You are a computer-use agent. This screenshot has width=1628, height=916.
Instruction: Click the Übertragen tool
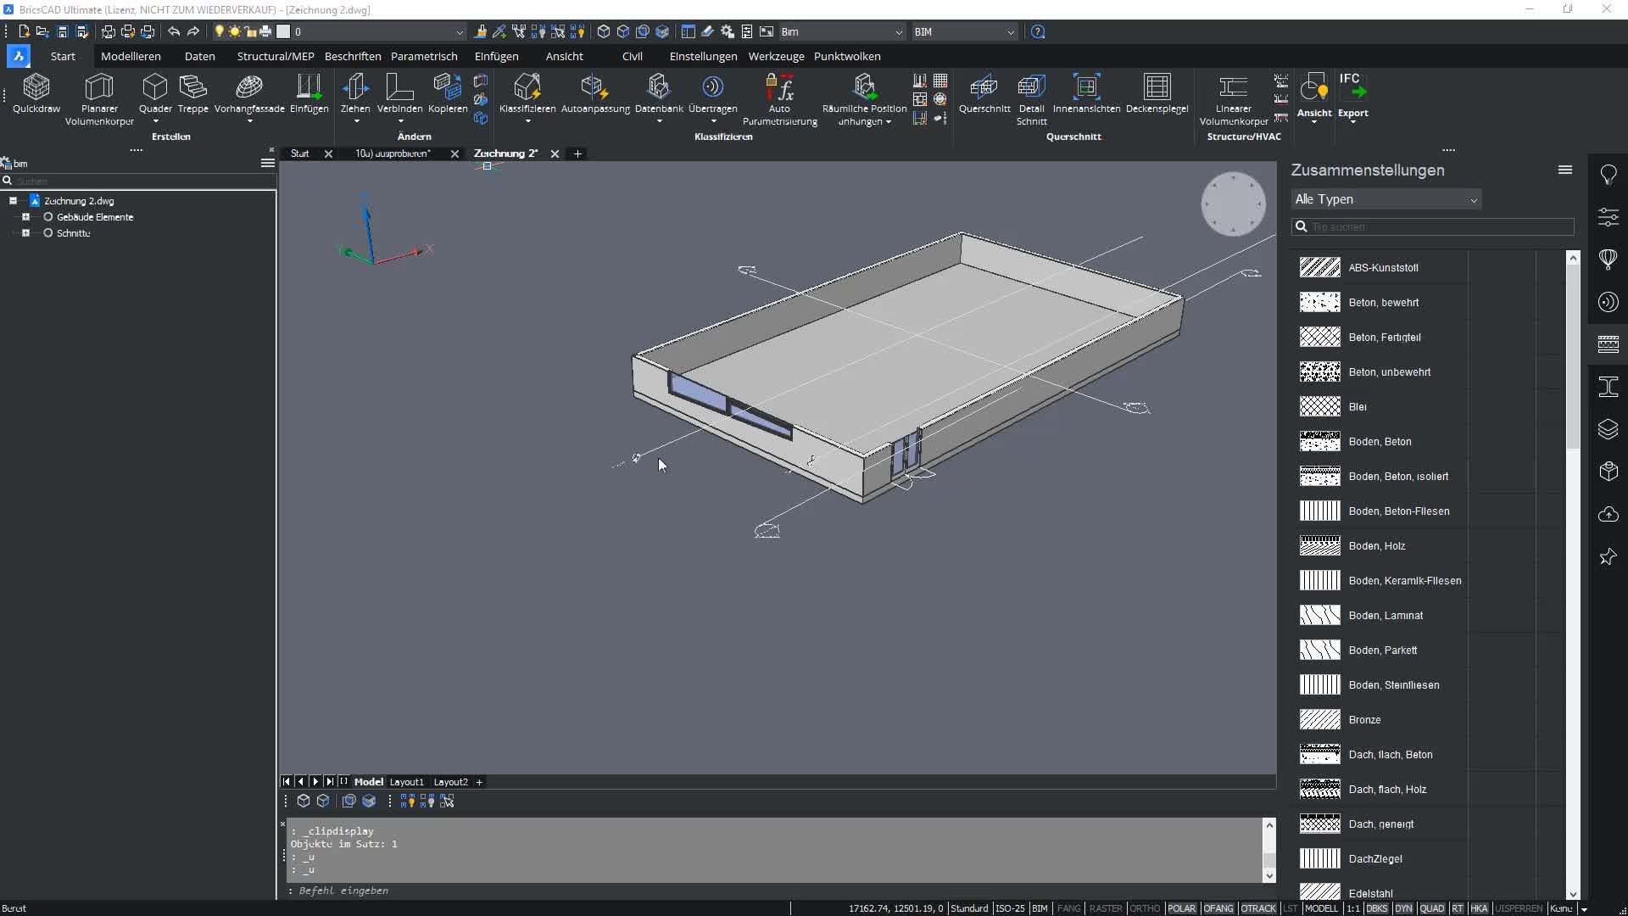pyautogui.click(x=712, y=93)
